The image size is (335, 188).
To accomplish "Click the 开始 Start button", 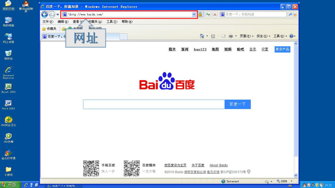I will pyautogui.click(x=10, y=185).
